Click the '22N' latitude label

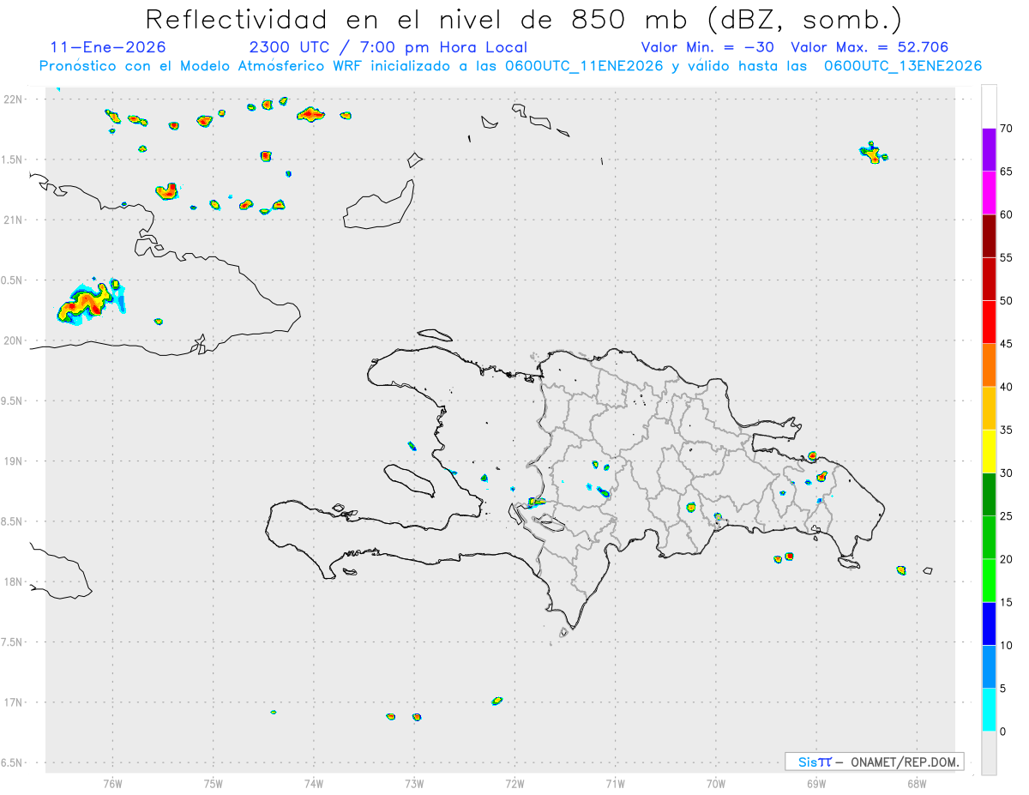(x=15, y=99)
